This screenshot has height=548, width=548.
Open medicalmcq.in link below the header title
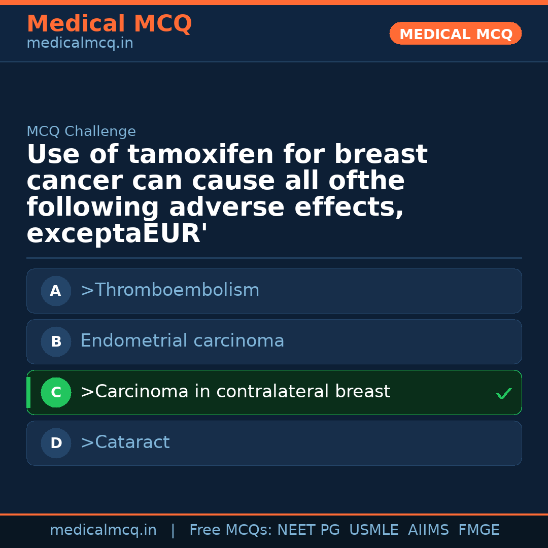80,44
